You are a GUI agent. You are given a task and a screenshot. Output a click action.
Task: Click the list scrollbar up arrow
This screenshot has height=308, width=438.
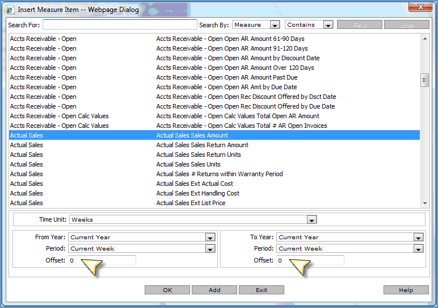pyautogui.click(x=424, y=38)
